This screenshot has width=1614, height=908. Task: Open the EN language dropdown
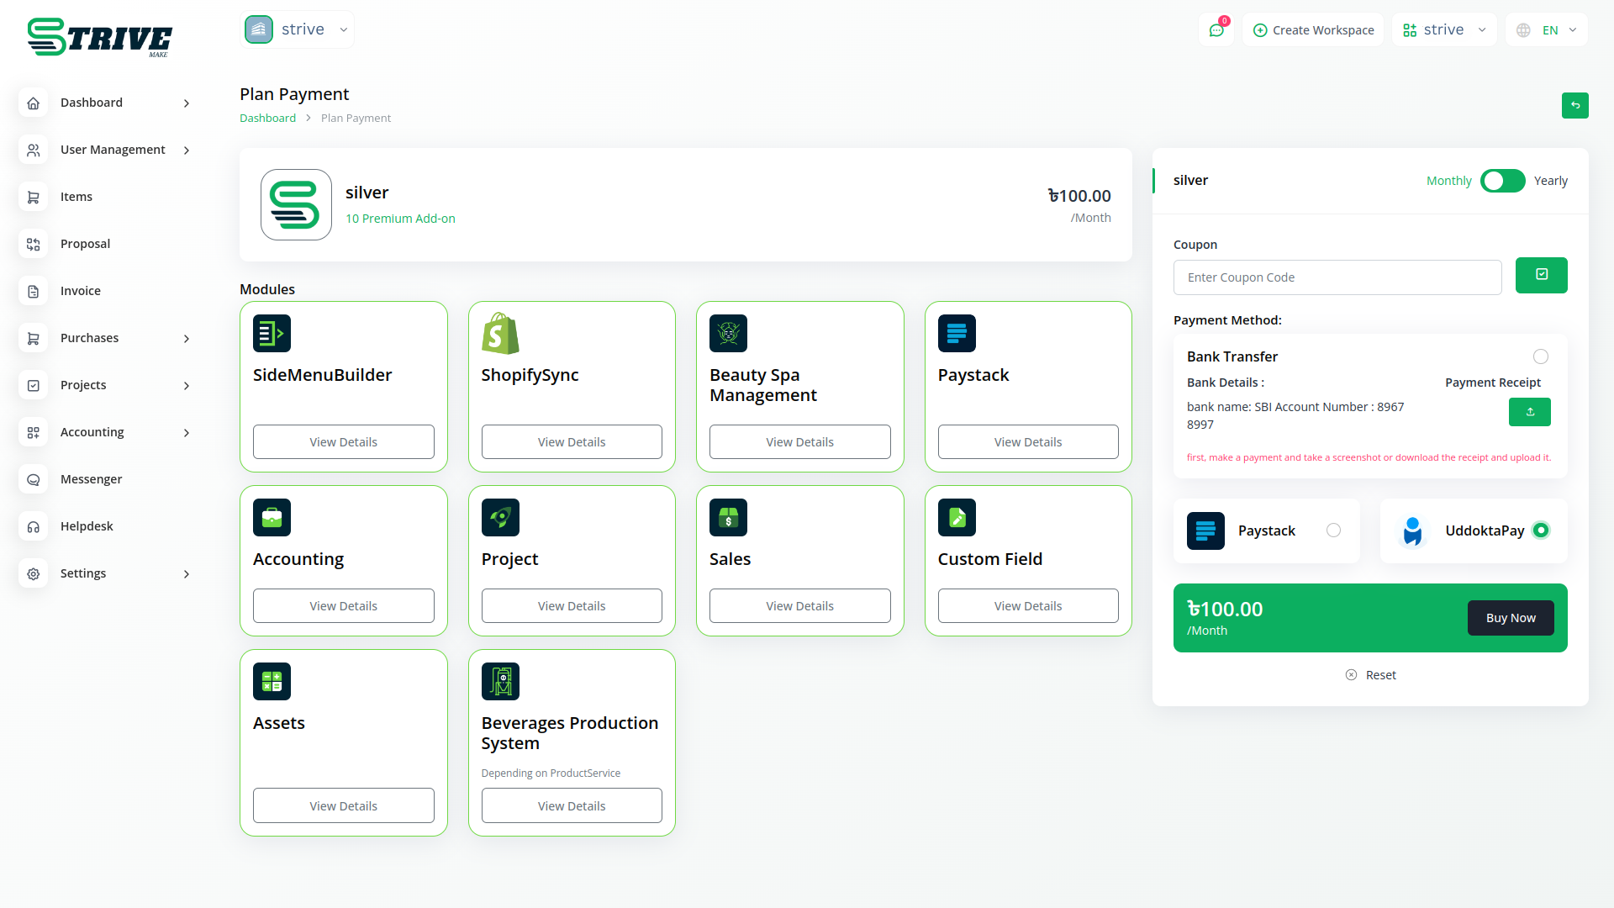pos(1547,30)
